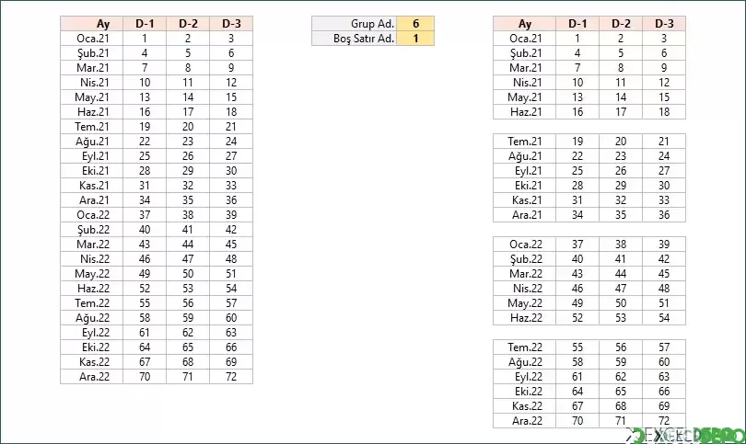The width and height of the screenshot is (746, 444).
Task: Select the D-1 header in left table
Action: coord(145,24)
